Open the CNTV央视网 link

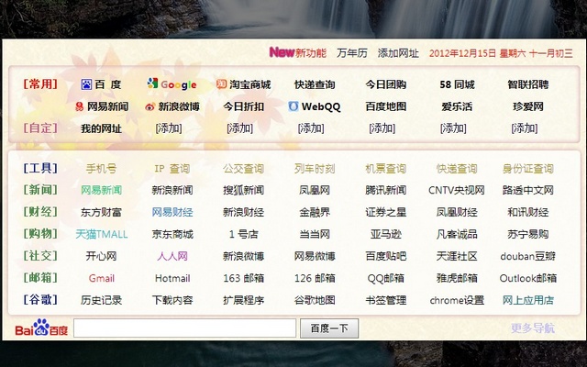(x=457, y=190)
